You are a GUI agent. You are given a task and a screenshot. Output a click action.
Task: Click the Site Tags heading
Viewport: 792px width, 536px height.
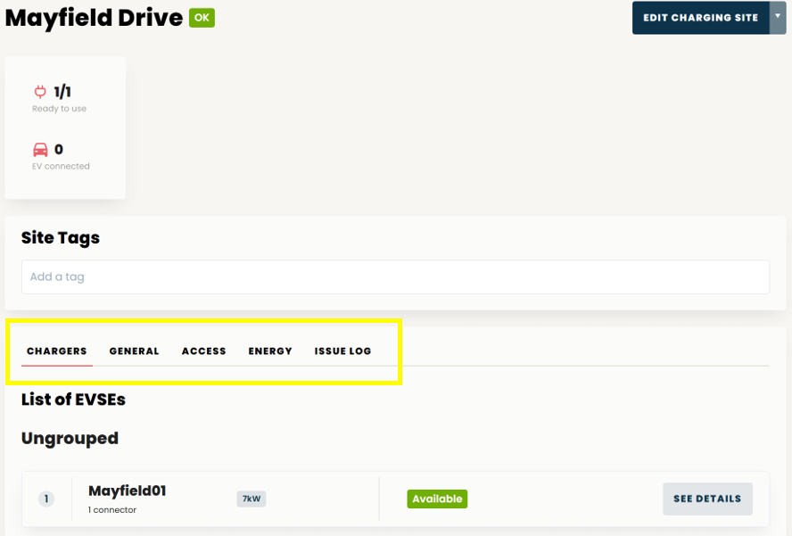coord(61,237)
